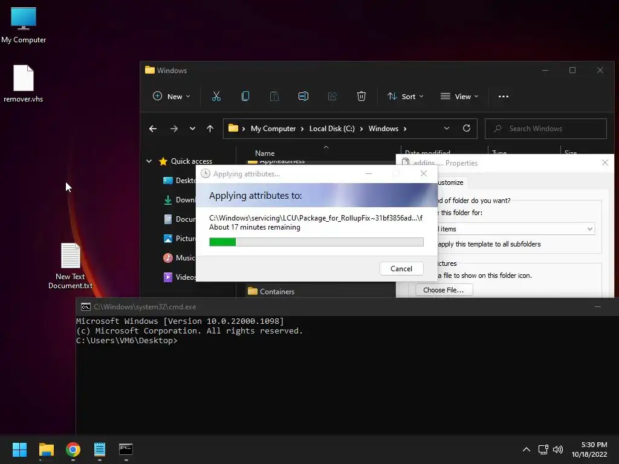Image resolution: width=619 pixels, height=464 pixels.
Task: Click the Quick access label
Action: click(x=192, y=161)
